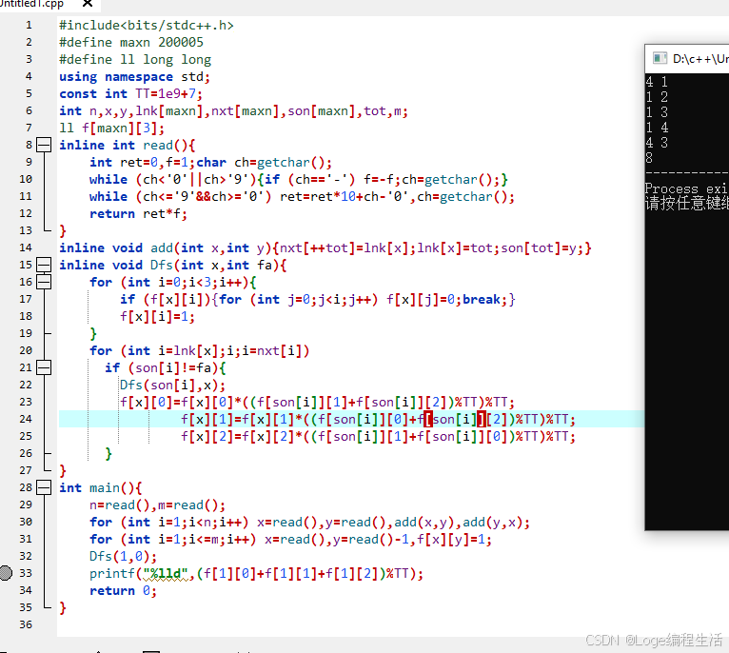Image resolution: width=729 pixels, height=653 pixels.
Task: Click on 'using namespace std;' text
Action: (x=134, y=77)
